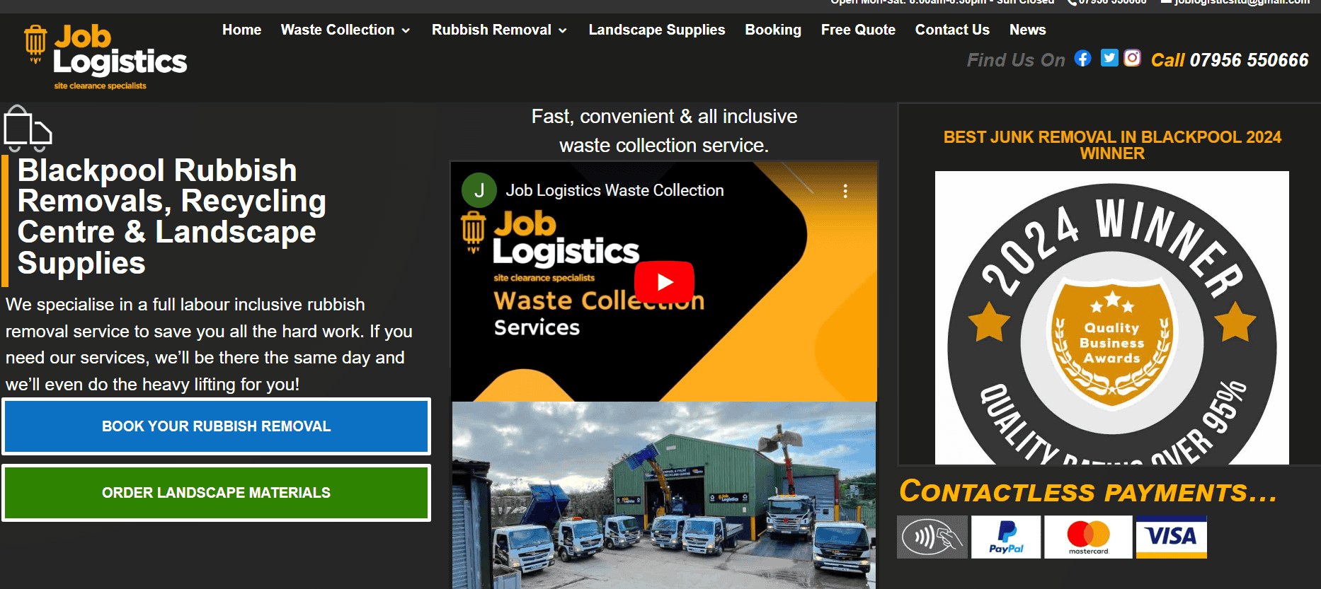This screenshot has width=1321, height=589.
Task: Go to the Home menu item
Action: tap(242, 30)
